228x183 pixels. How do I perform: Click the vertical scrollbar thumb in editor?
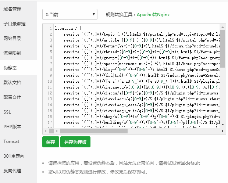point(222,49)
